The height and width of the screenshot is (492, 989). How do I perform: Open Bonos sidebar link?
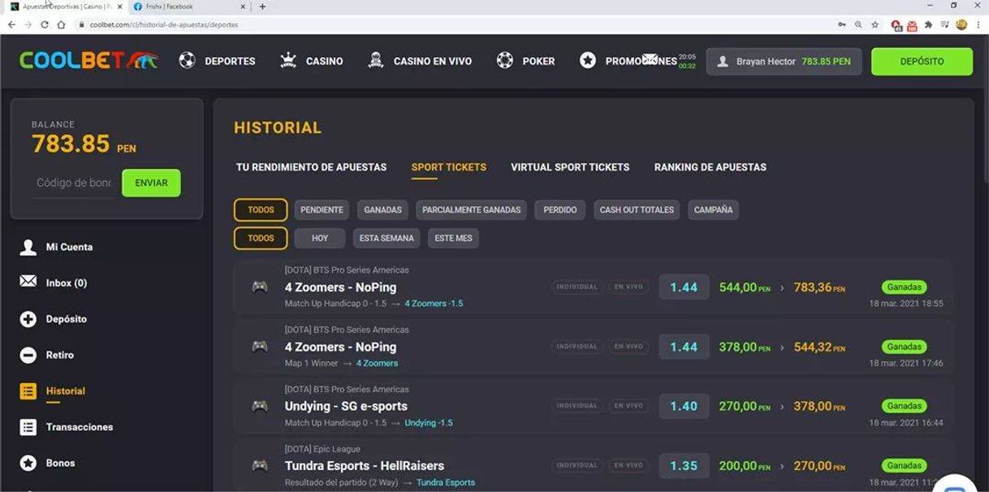click(60, 463)
